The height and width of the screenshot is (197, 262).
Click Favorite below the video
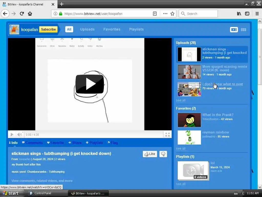pyautogui.click(x=56, y=143)
